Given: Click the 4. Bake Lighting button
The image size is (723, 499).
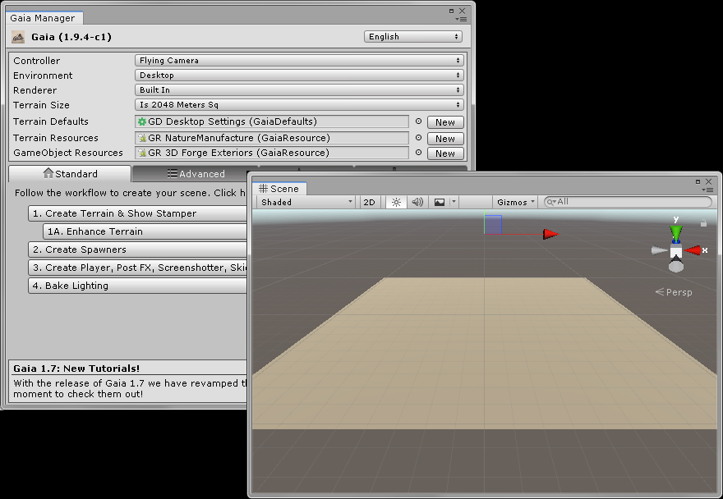Looking at the screenshot, I should coord(137,286).
